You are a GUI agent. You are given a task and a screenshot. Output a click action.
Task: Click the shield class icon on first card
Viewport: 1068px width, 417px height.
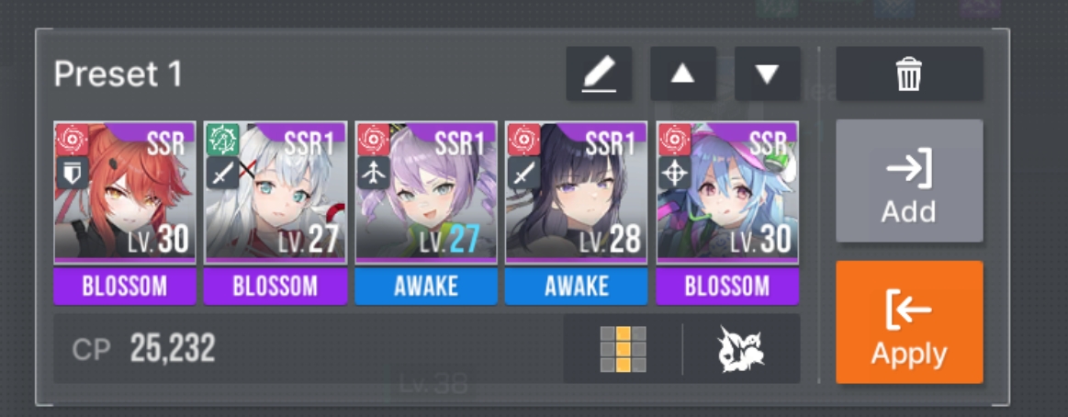click(73, 173)
